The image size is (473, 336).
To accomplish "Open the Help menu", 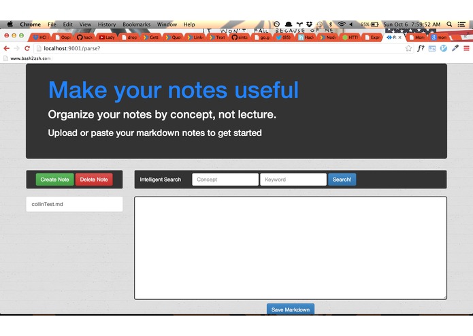I will click(189, 24).
